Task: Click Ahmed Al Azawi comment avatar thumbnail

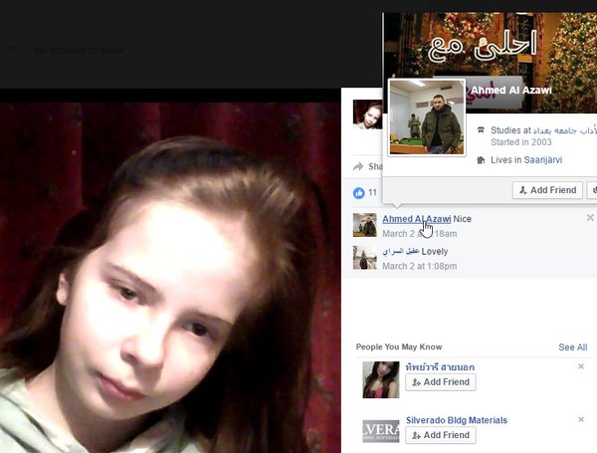Action: (365, 225)
